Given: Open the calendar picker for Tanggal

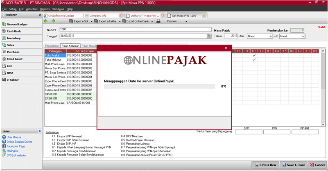Looking at the screenshot, I should tap(208, 36).
